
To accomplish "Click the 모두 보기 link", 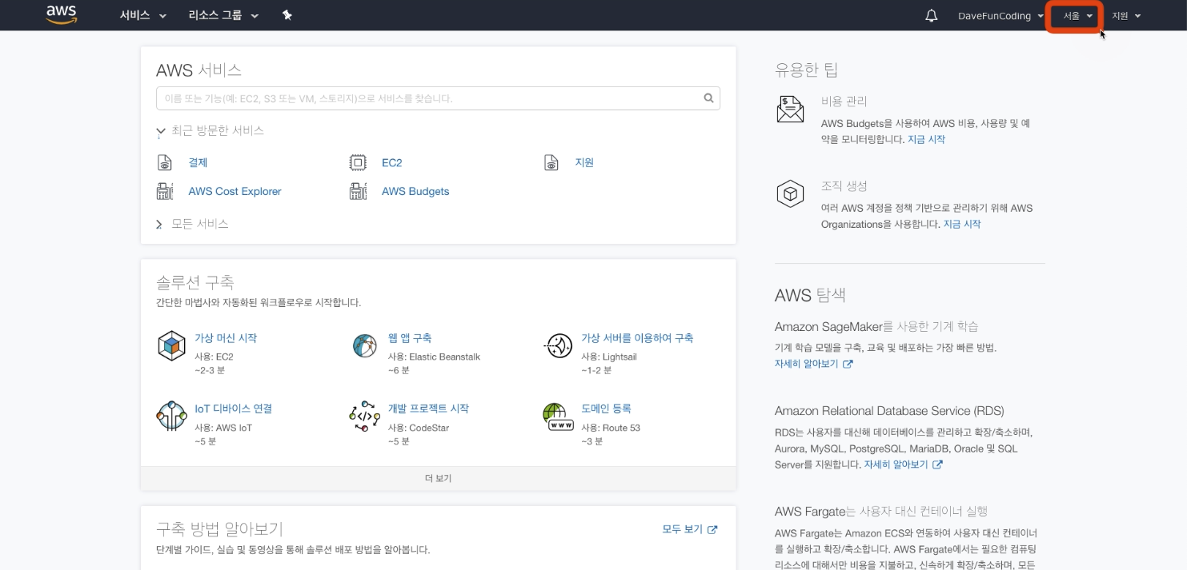I will coord(682,529).
